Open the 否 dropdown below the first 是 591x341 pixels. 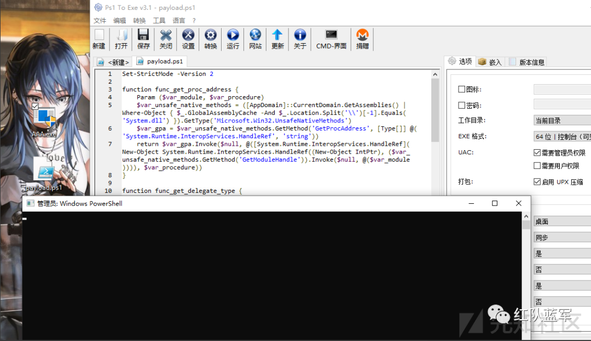(x=563, y=269)
